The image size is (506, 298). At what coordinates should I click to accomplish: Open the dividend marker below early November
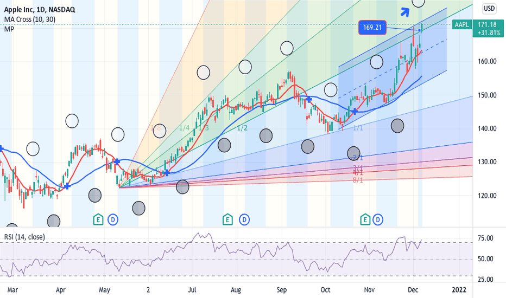(378, 220)
